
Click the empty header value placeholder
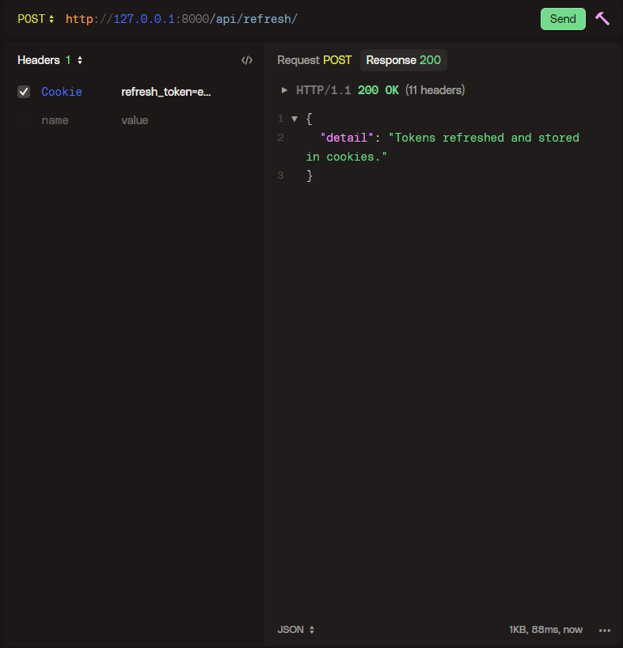[135, 120]
